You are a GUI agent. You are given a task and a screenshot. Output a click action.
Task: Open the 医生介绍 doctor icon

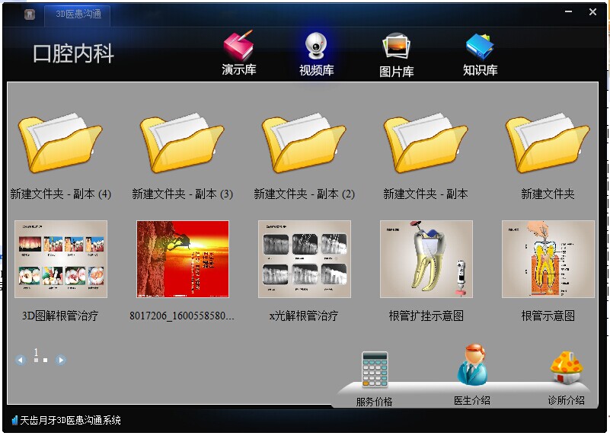point(471,366)
